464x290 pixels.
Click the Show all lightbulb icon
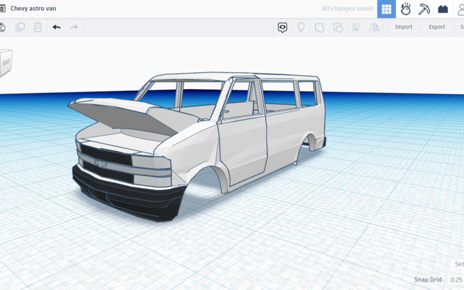pyautogui.click(x=301, y=28)
